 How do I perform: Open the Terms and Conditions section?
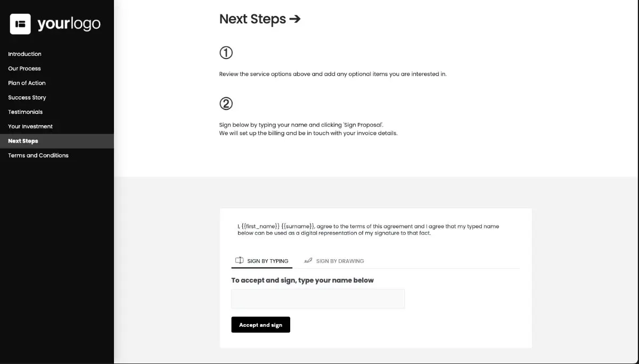(38, 155)
